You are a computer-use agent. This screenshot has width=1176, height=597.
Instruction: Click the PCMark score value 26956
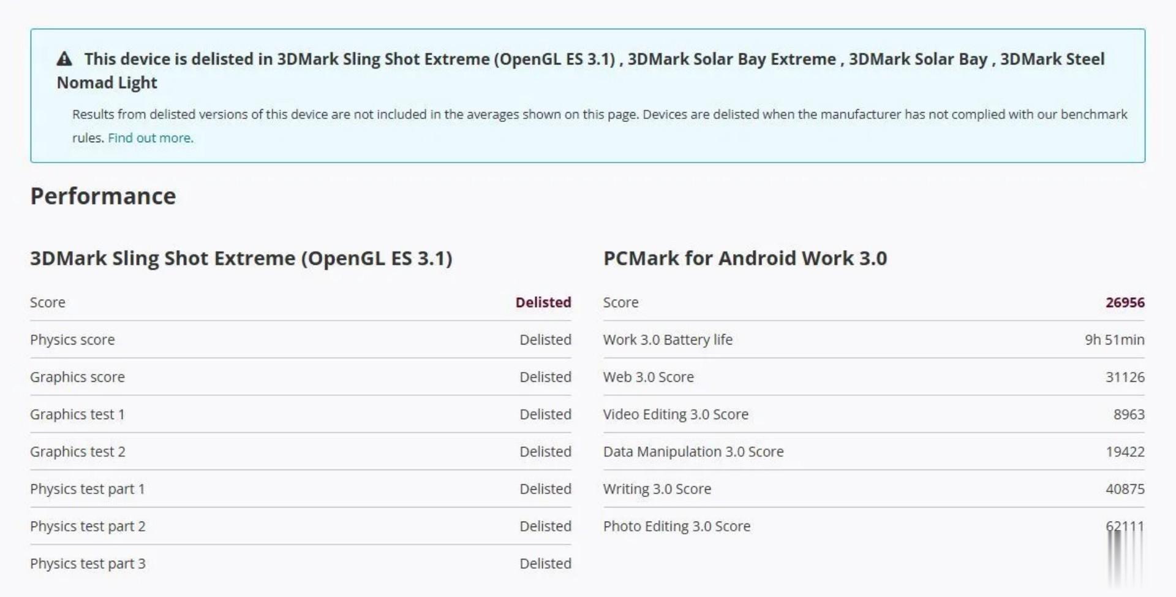tap(1125, 302)
